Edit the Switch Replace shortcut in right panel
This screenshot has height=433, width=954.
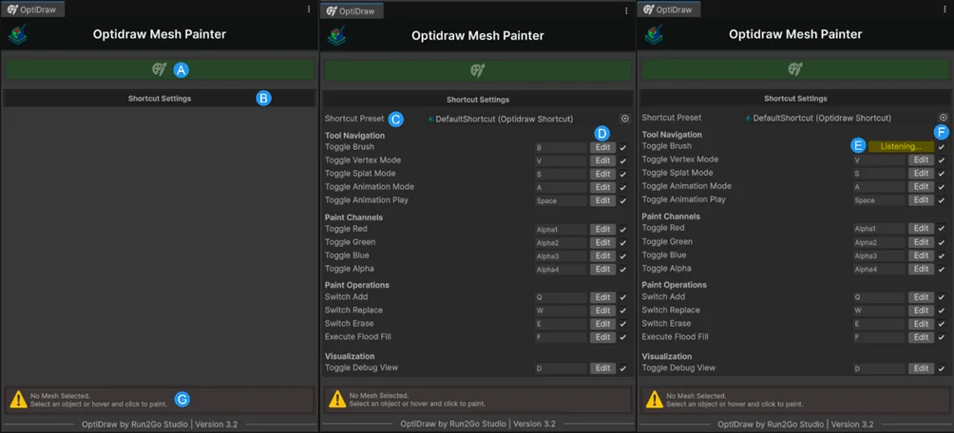[x=921, y=311]
